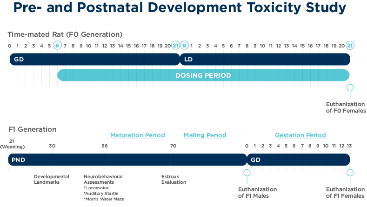This screenshot has height=207, width=367.
Task: Click day 0 of the F0 gestation scale
Action: pos(10,46)
